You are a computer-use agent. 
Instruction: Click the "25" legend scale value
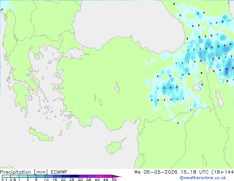click(x=72, y=180)
